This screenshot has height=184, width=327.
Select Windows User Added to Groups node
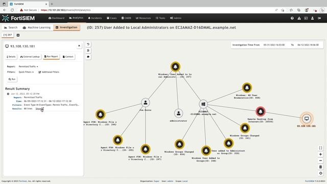pyautogui.click(x=206, y=151)
